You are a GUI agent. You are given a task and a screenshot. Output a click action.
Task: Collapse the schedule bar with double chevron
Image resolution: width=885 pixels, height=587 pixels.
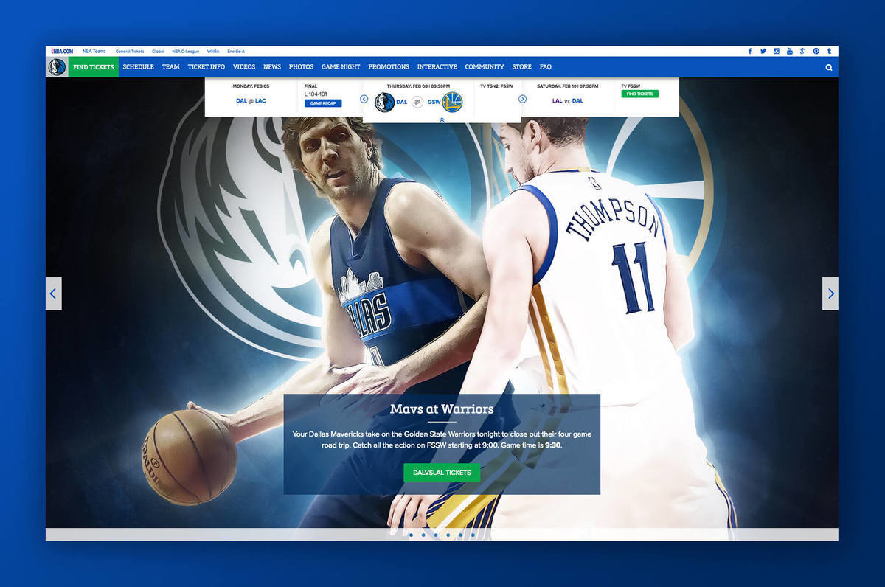tap(442, 119)
